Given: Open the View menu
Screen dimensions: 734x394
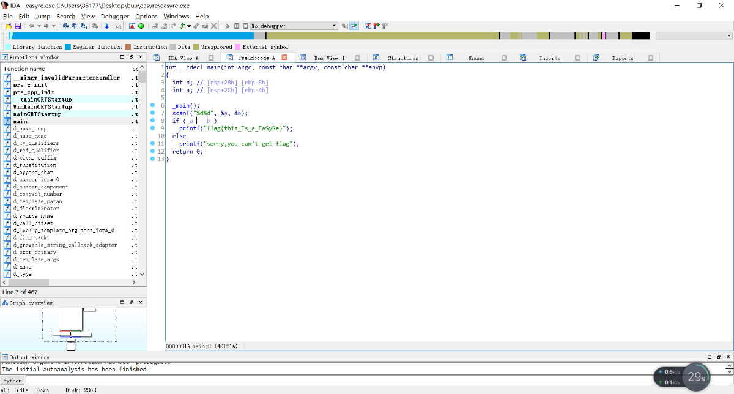Looking at the screenshot, I should (x=88, y=17).
